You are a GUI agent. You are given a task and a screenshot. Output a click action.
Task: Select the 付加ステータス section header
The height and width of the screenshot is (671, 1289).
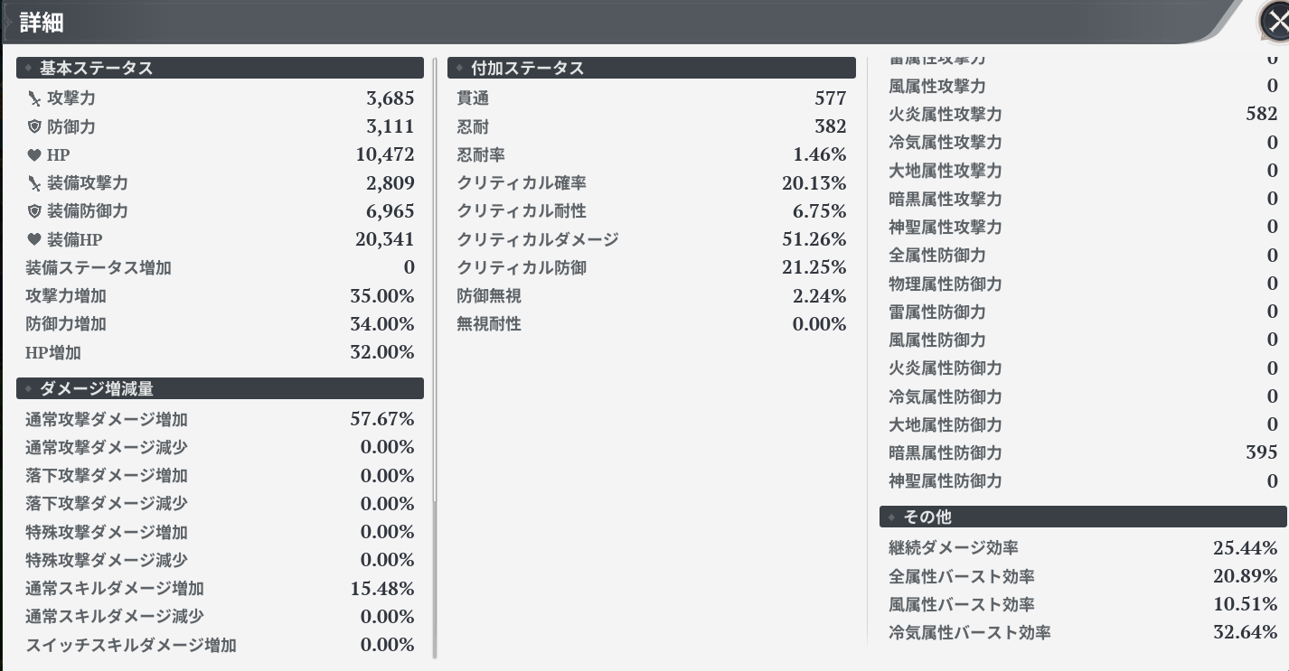tap(651, 69)
